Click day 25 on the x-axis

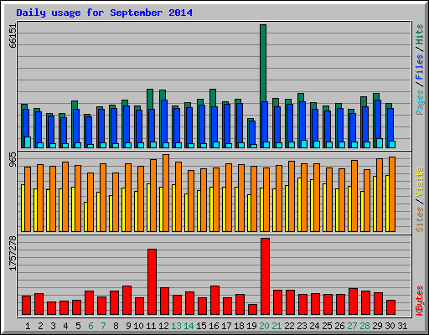(x=327, y=326)
